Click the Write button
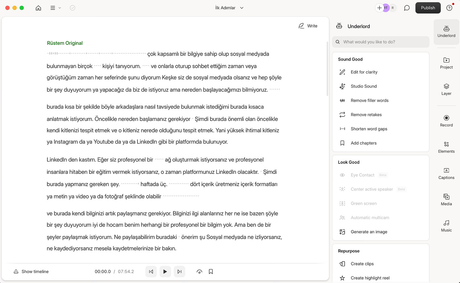 pos(308,26)
